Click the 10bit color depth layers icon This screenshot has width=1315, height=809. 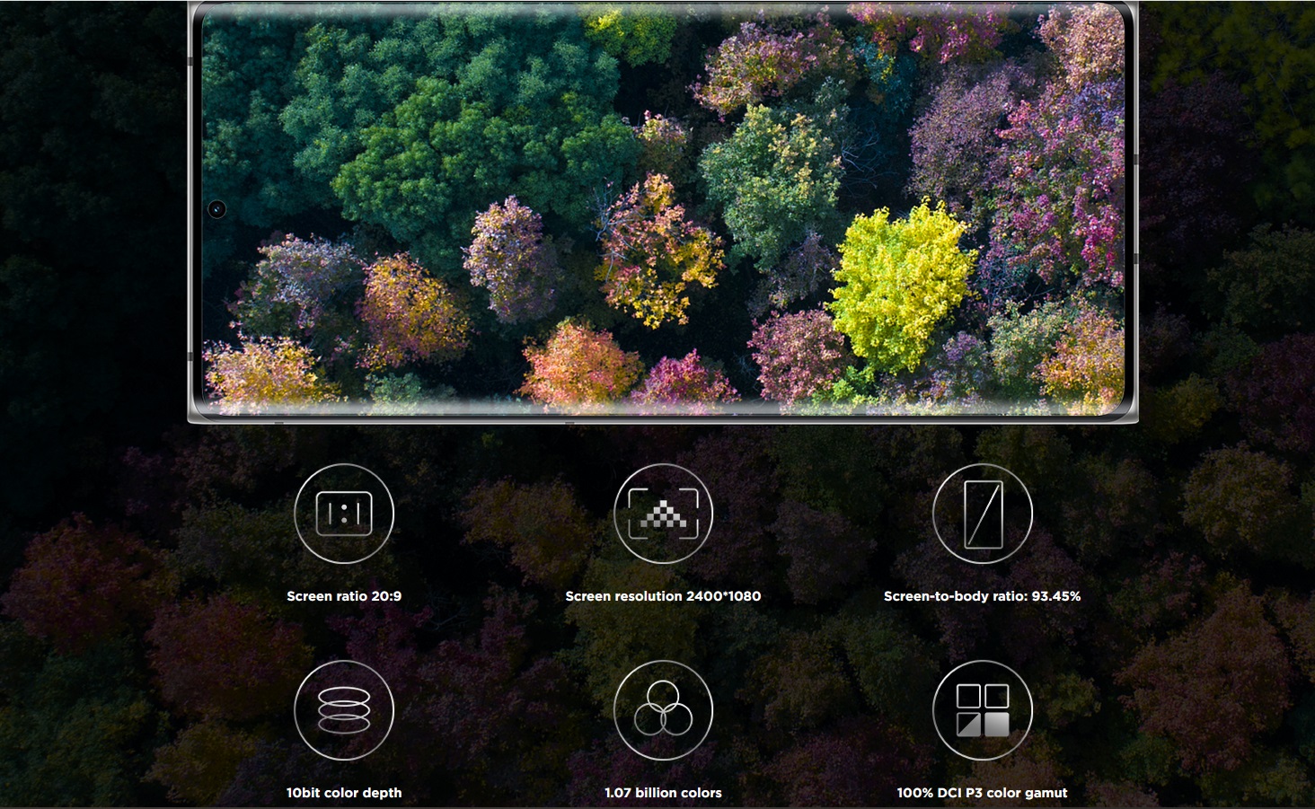point(344,710)
